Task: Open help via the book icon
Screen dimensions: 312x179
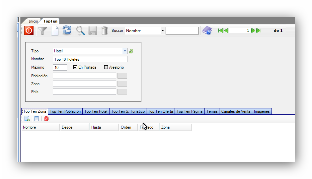Action: tap(207, 30)
